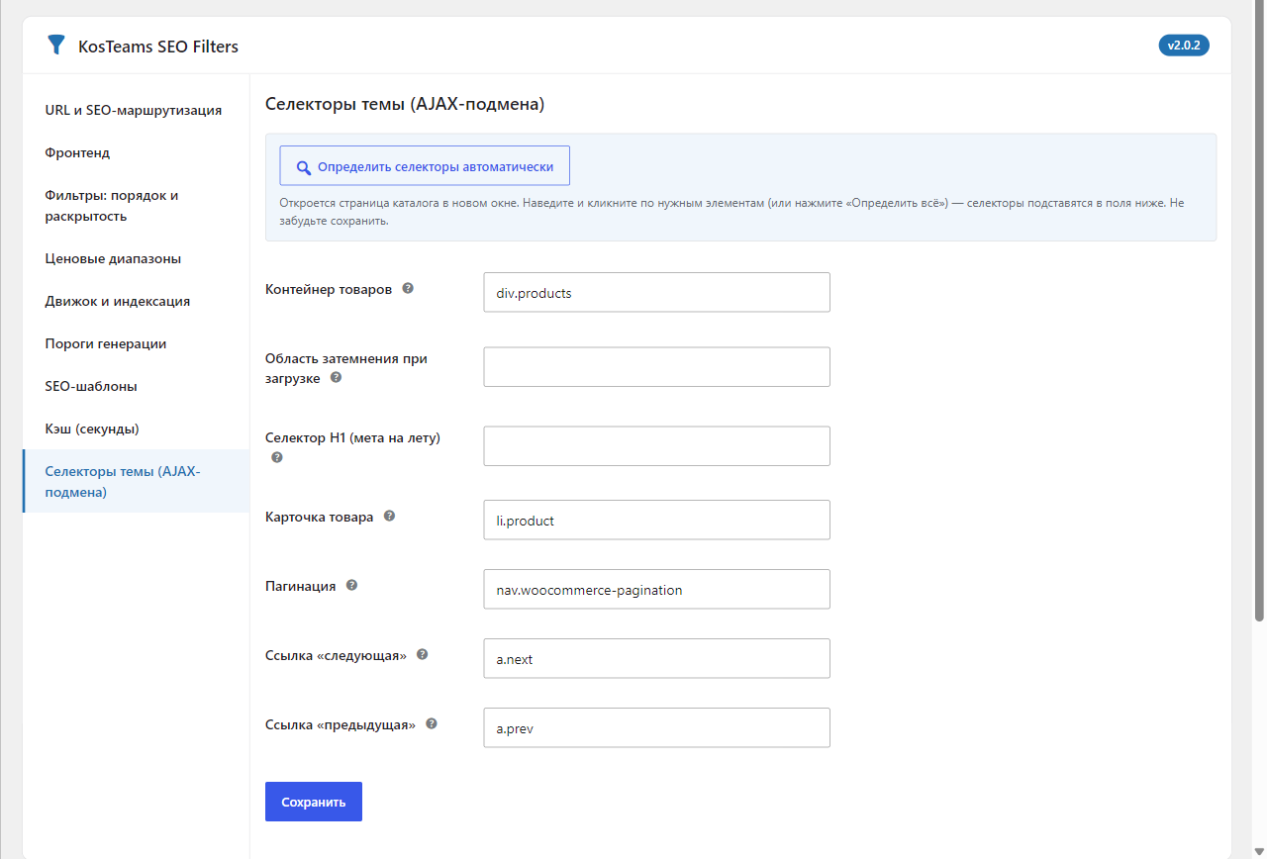Go to Кэш (секунды) section
Viewport: 1267px width, 859px height.
tap(137, 429)
